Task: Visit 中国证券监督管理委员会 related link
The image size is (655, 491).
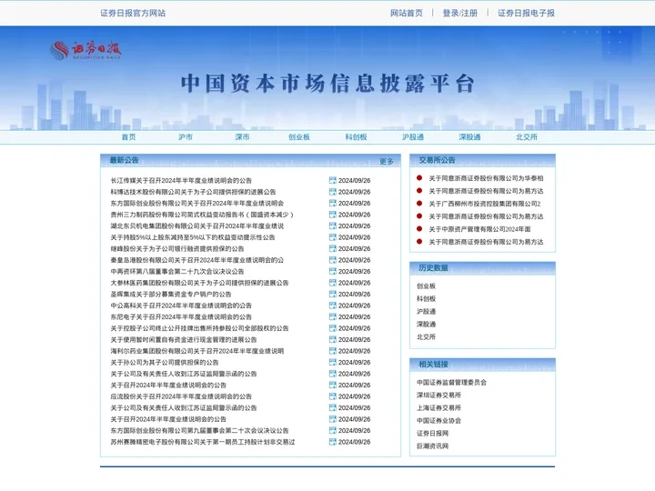Action: click(x=451, y=382)
